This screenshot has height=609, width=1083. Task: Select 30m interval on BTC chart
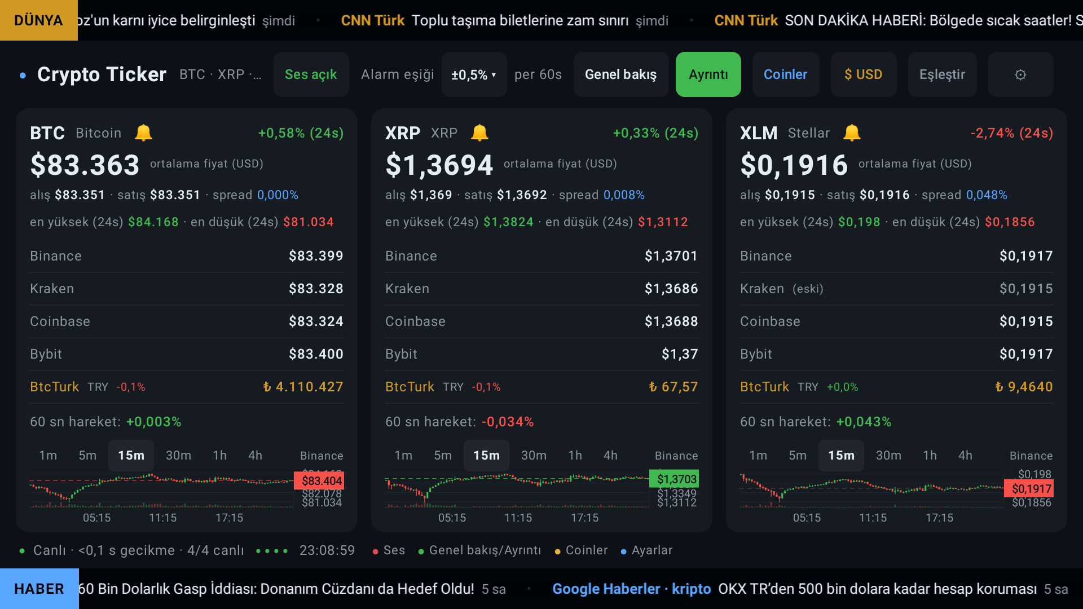click(178, 455)
